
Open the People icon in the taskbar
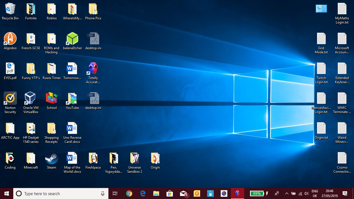click(x=277, y=193)
